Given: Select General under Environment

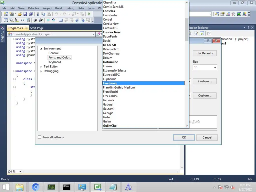Looking at the screenshot, I should (53, 53).
